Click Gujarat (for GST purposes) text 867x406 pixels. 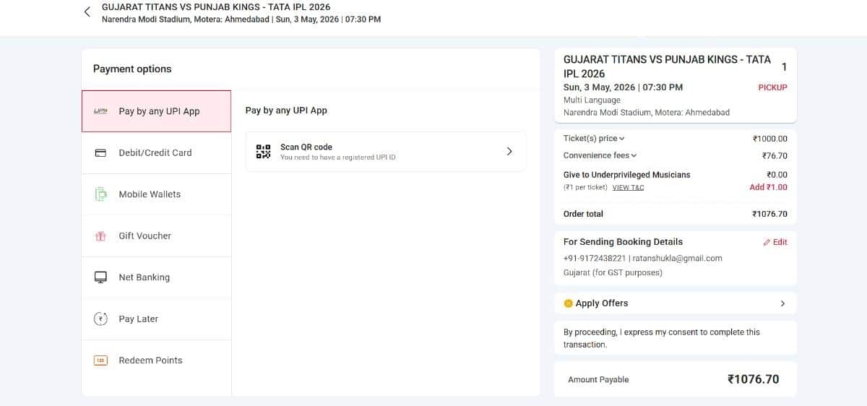(613, 273)
